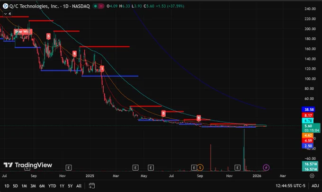Select the All time range

(x=79, y=186)
